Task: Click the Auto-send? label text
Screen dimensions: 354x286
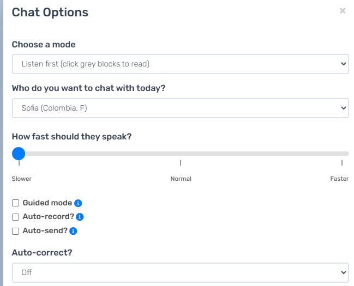Action: (45, 231)
